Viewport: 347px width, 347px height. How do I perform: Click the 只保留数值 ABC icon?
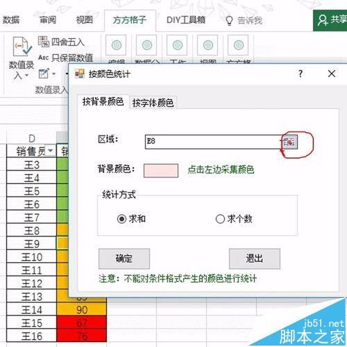click(43, 57)
